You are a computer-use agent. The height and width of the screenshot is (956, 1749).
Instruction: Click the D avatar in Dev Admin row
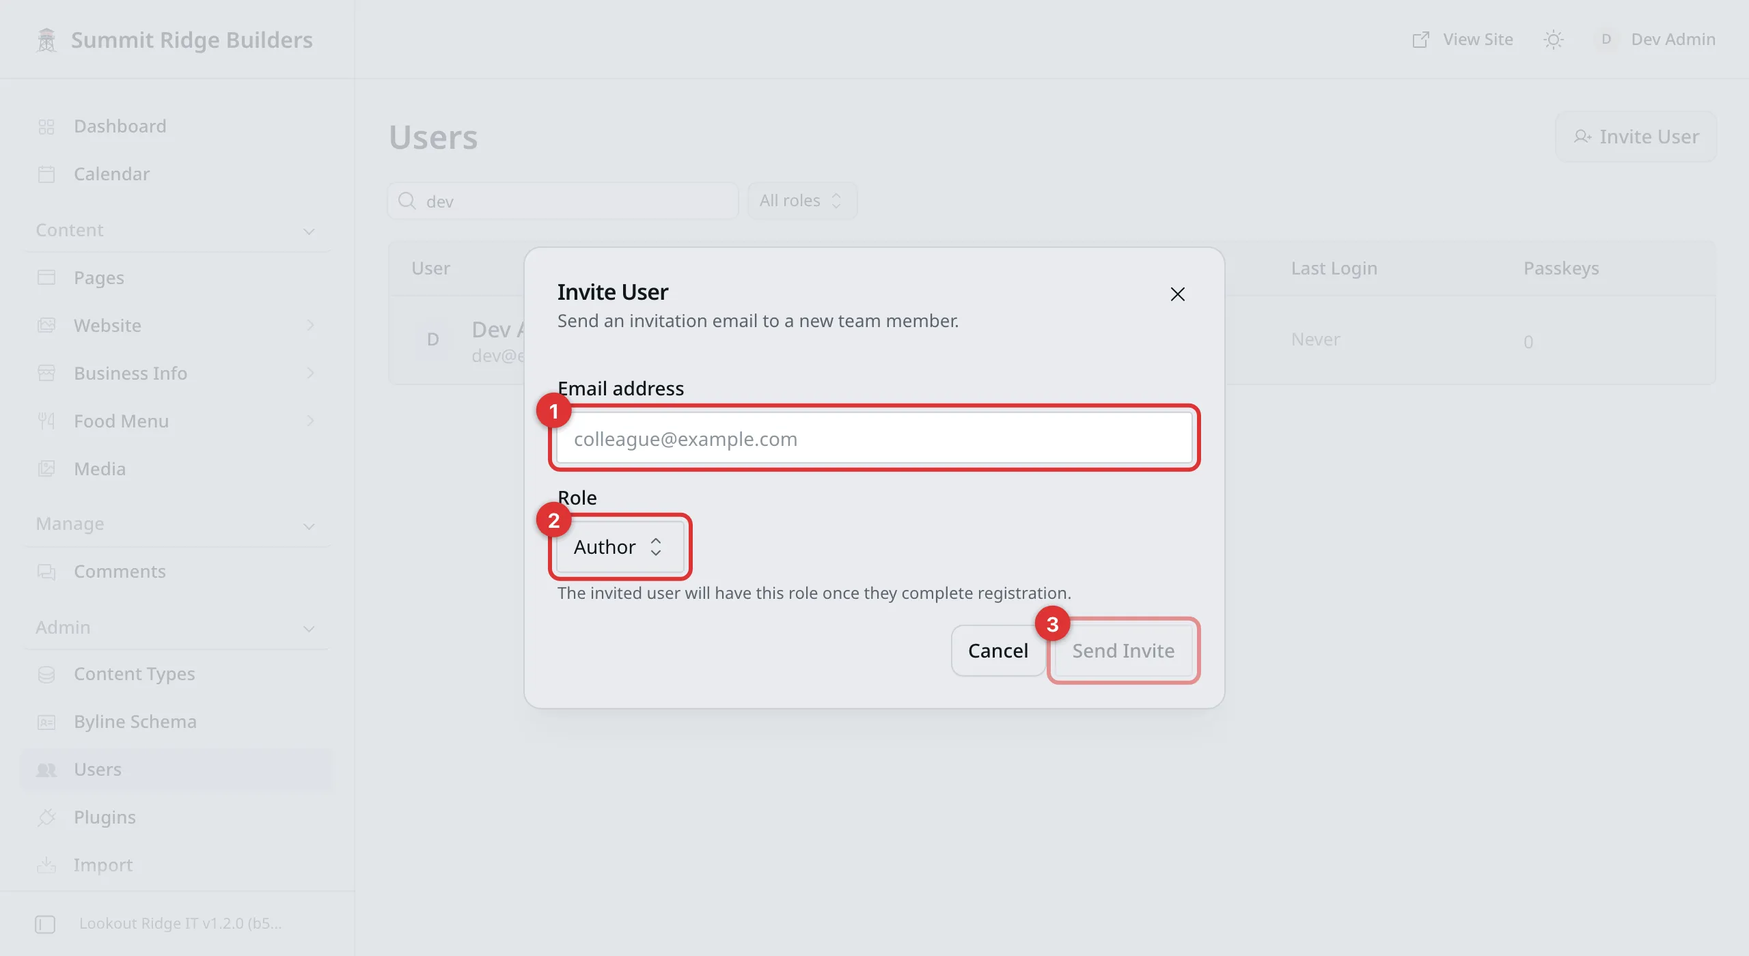[x=432, y=339]
